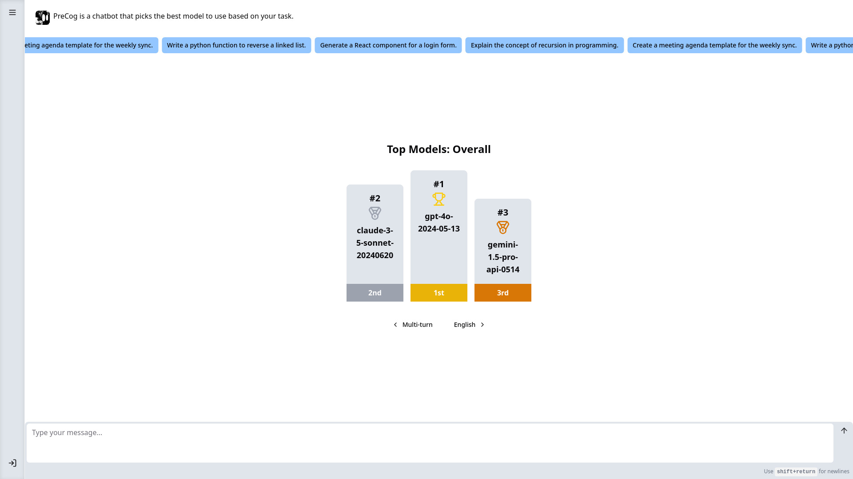
Task: Select the #3 gemini bronze medal icon
Action: tap(502, 227)
